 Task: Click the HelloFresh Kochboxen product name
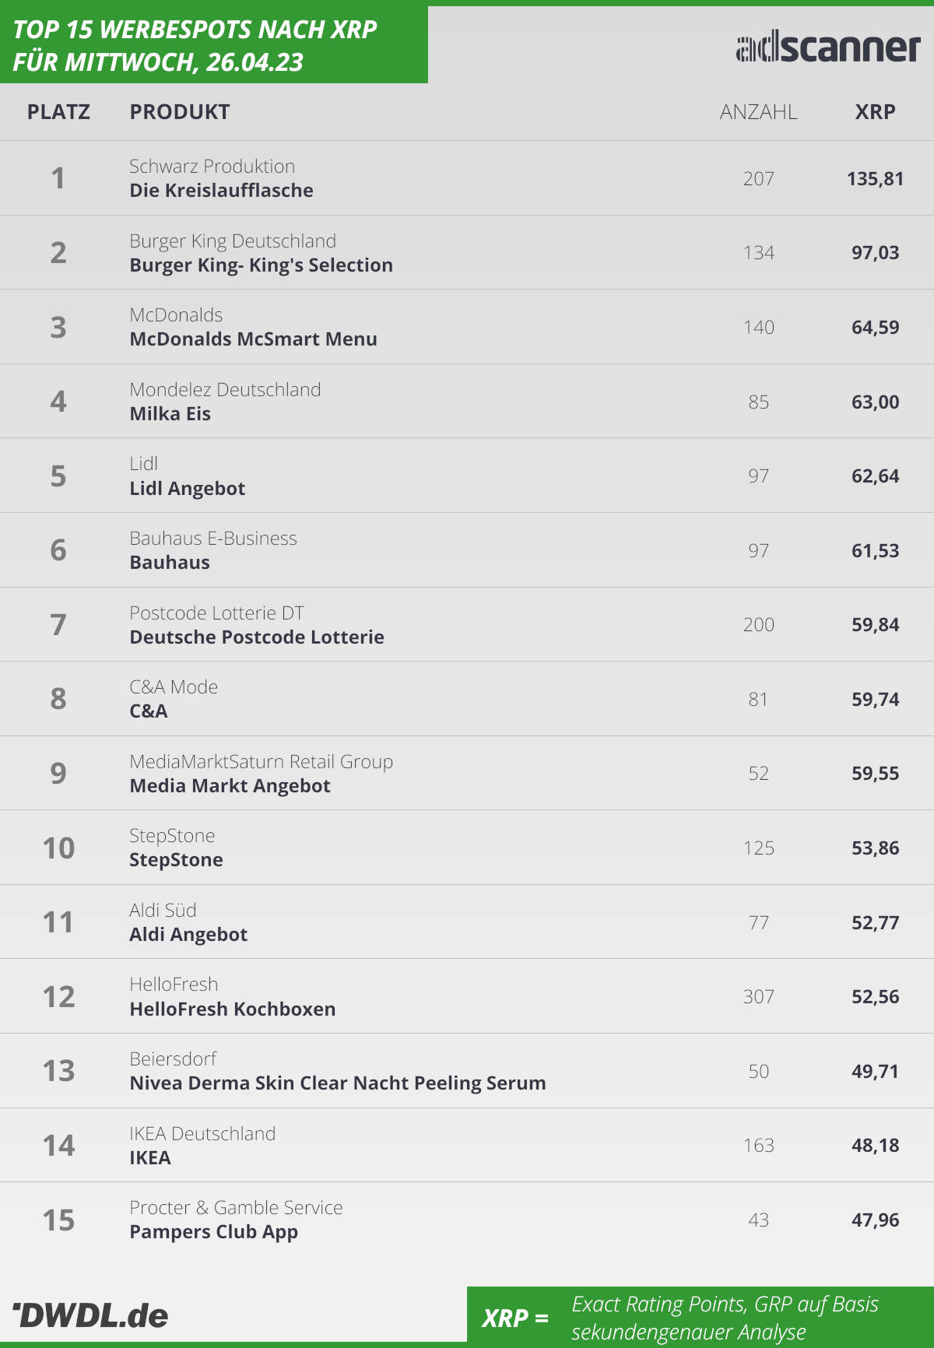(232, 1009)
